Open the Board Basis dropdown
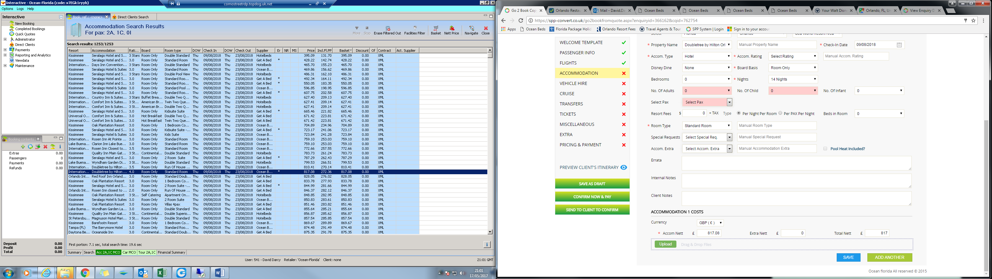Image resolution: width=992 pixels, height=279 pixels. click(x=793, y=68)
